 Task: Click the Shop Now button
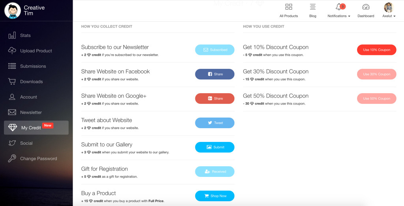point(215,196)
